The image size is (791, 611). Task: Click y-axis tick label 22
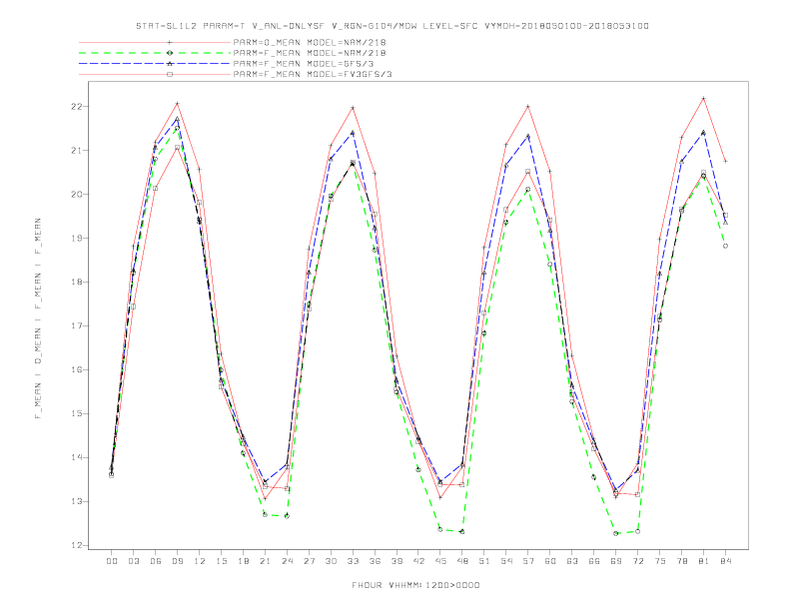click(77, 107)
